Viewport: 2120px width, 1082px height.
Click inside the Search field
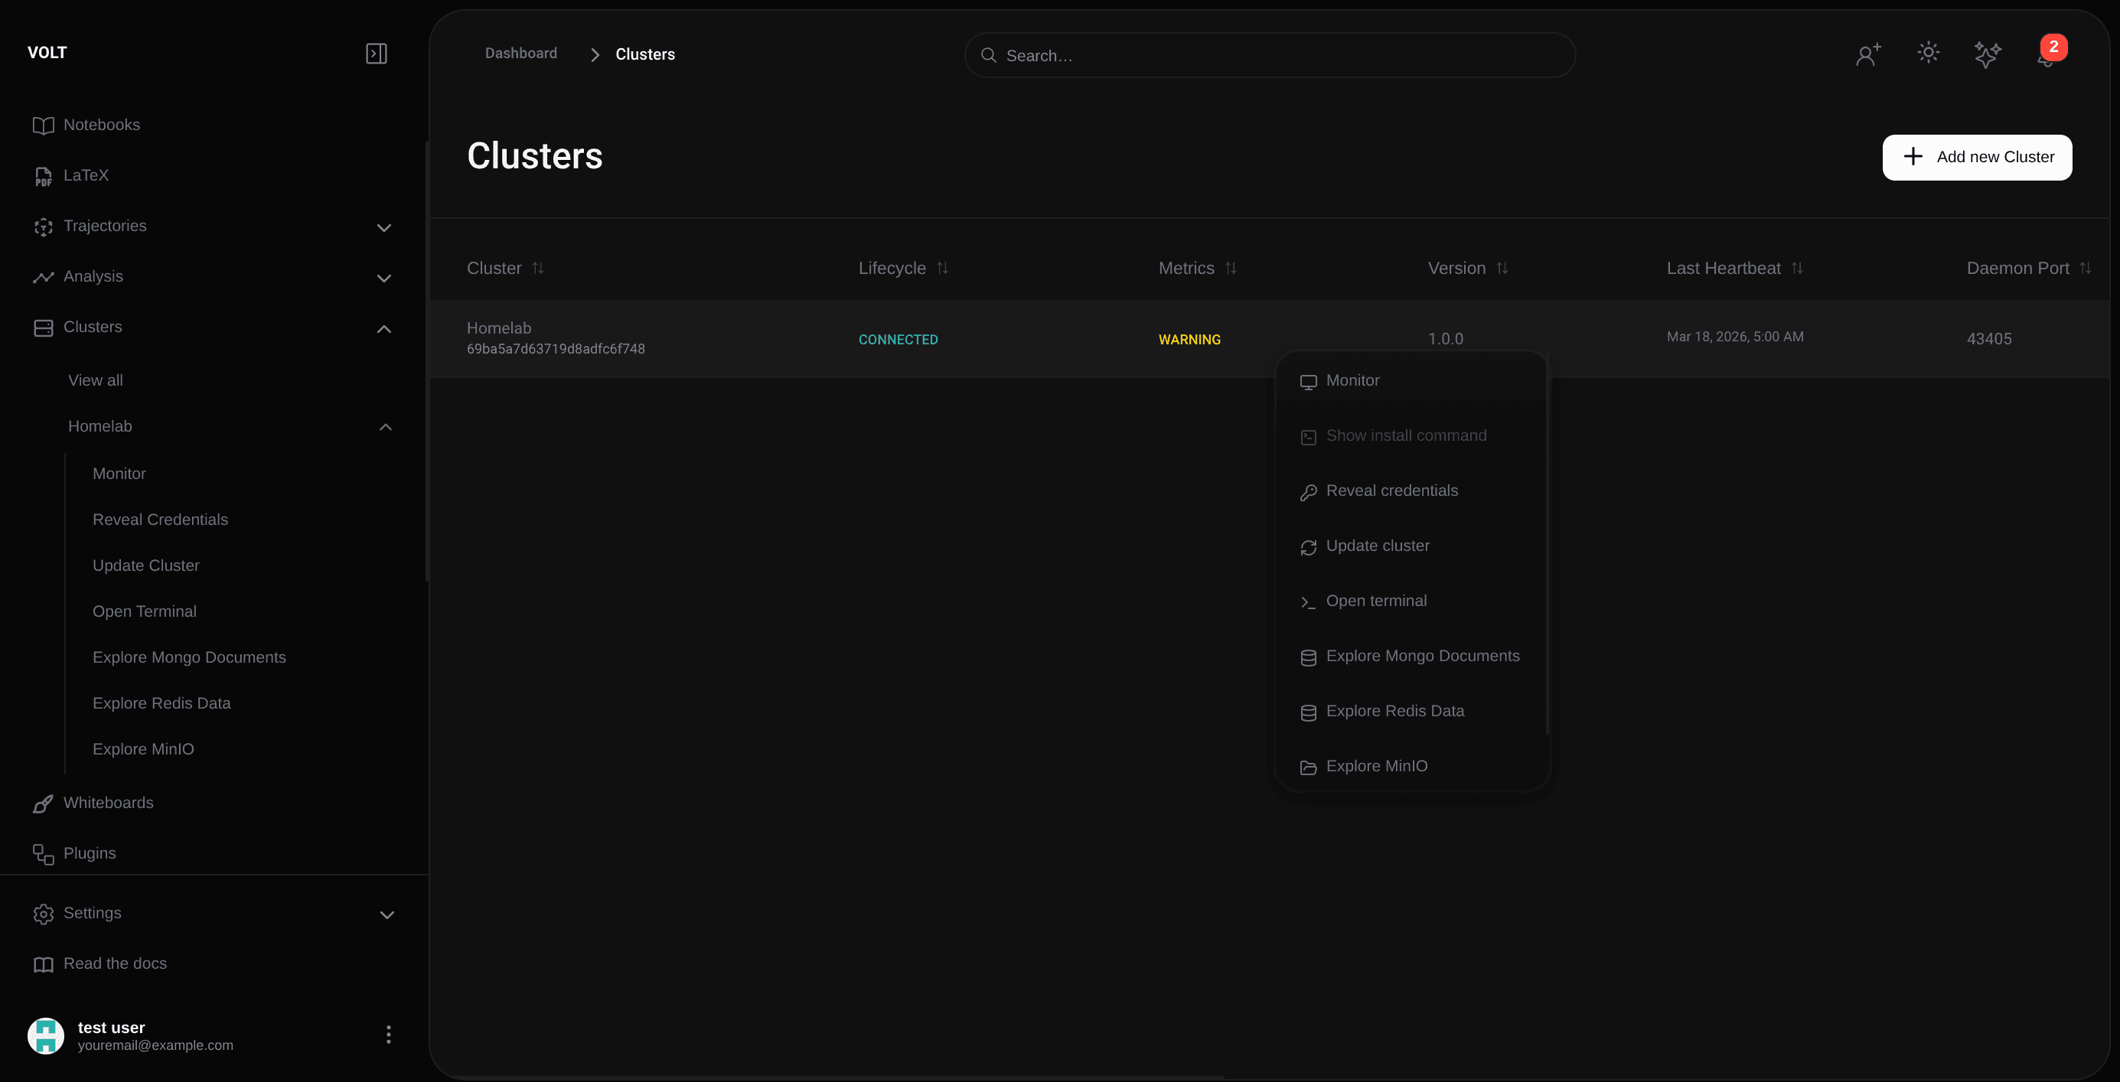click(1269, 54)
